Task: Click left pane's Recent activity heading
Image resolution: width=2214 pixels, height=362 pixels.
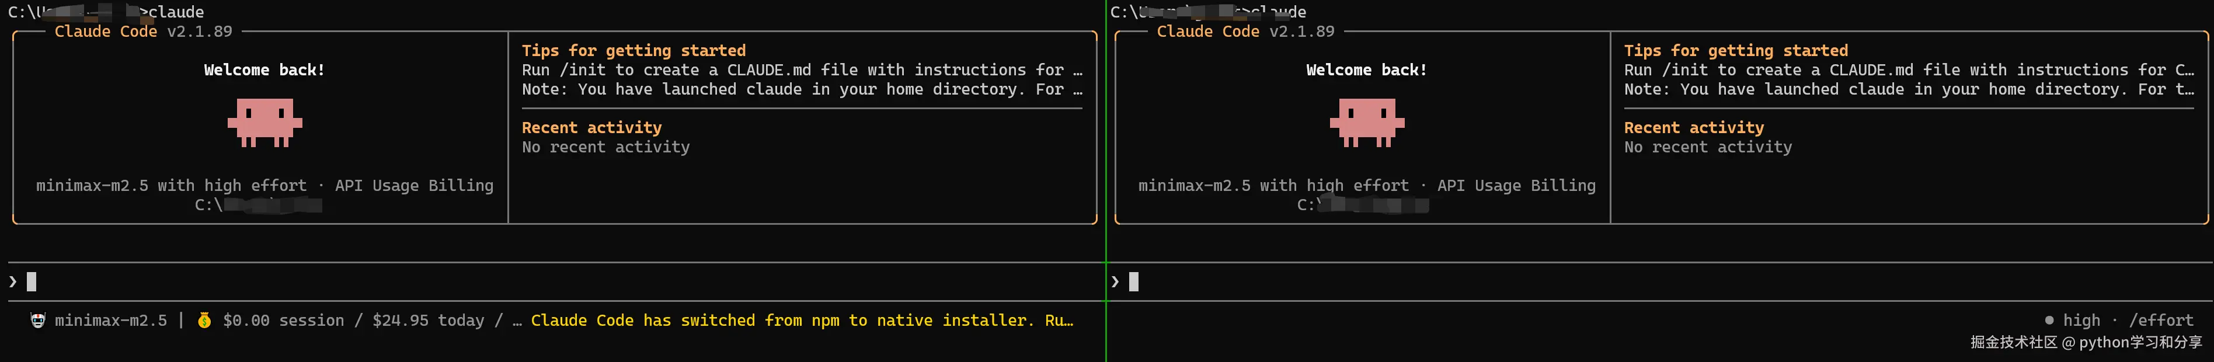Action: [x=591, y=128]
